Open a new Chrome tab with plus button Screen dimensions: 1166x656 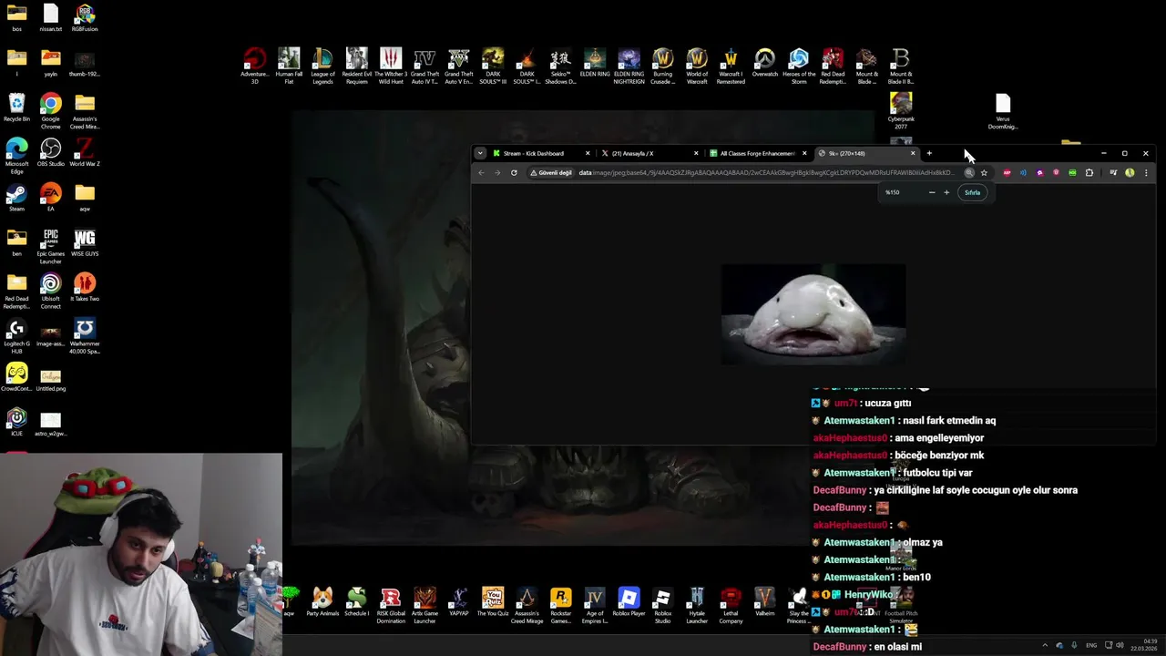pyautogui.click(x=929, y=153)
